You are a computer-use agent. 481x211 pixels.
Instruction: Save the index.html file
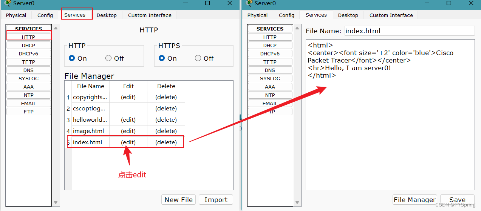coord(457,200)
